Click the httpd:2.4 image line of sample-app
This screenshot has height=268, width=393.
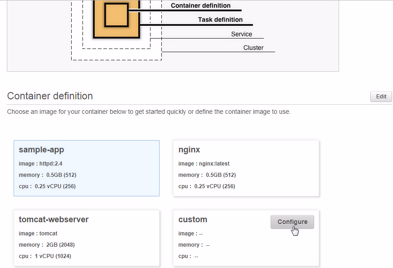click(x=41, y=164)
